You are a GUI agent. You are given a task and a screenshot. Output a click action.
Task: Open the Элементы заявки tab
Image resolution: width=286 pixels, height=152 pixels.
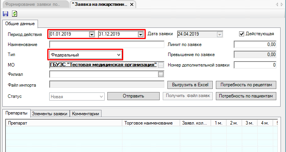[x=50, y=114]
